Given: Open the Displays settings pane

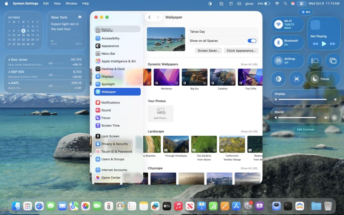Looking at the screenshot, I should 107,76.
